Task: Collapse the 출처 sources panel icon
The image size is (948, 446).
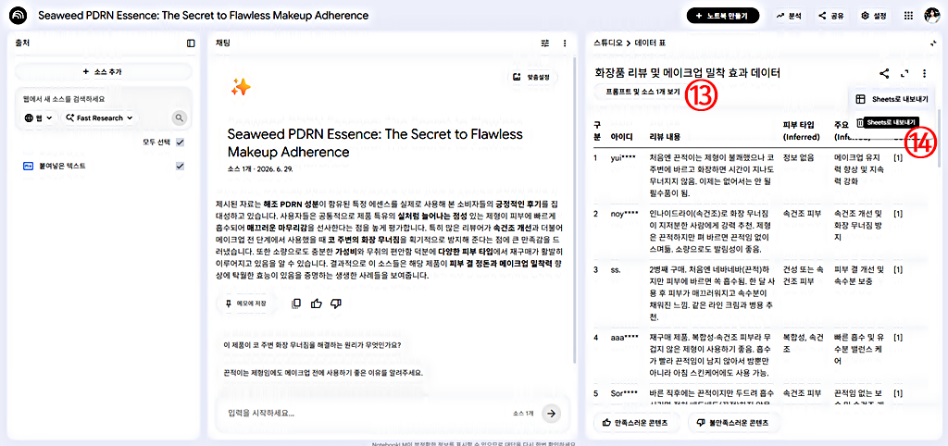Action: (x=191, y=43)
